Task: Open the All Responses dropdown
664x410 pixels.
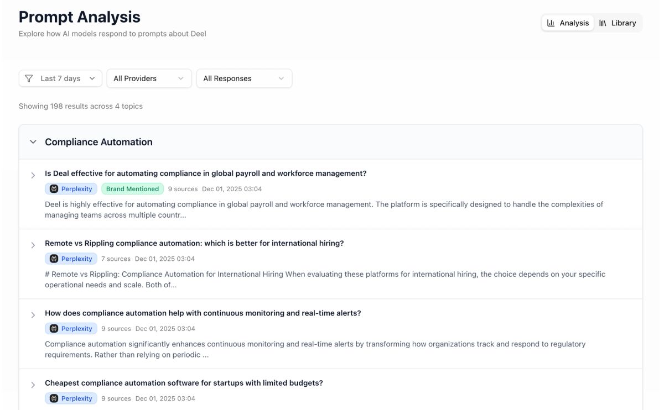Action: (244, 78)
